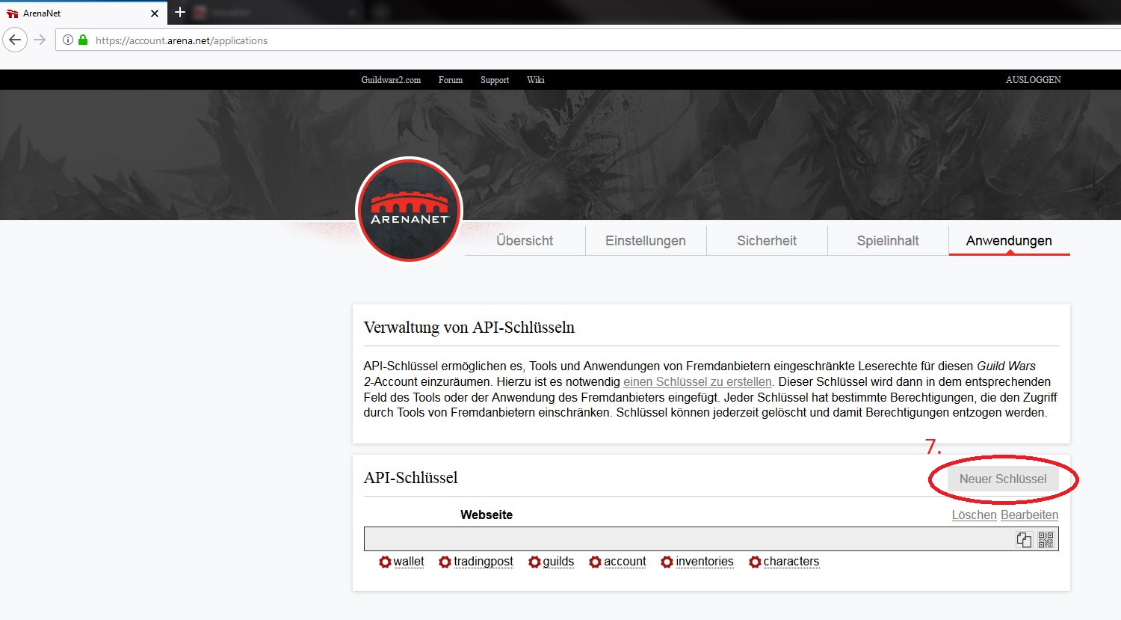
Task: Select the Spielinhalt tab
Action: click(x=888, y=241)
